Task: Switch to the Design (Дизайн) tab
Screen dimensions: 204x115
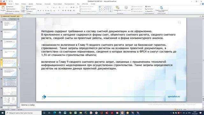Action: tap(31, 4)
